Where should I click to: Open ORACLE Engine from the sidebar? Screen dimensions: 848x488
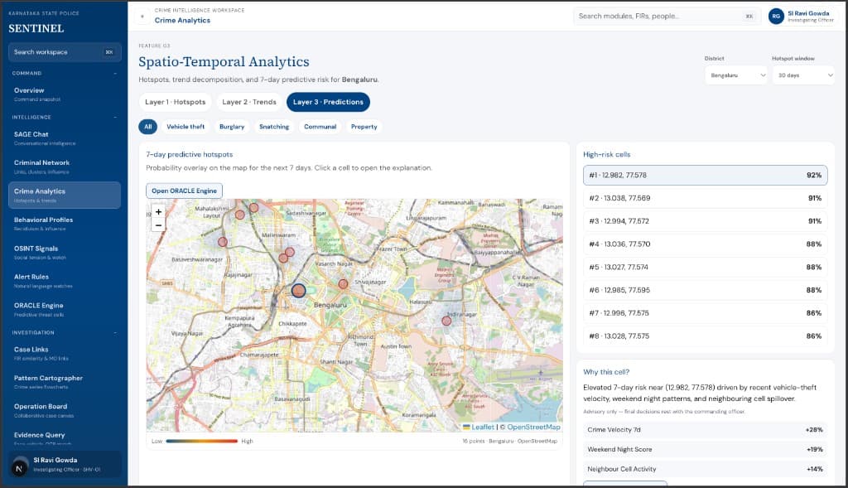[65, 310]
